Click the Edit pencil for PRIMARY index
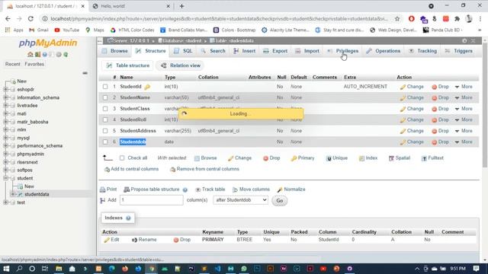The width and height of the screenshot is (488, 274). pos(107,240)
